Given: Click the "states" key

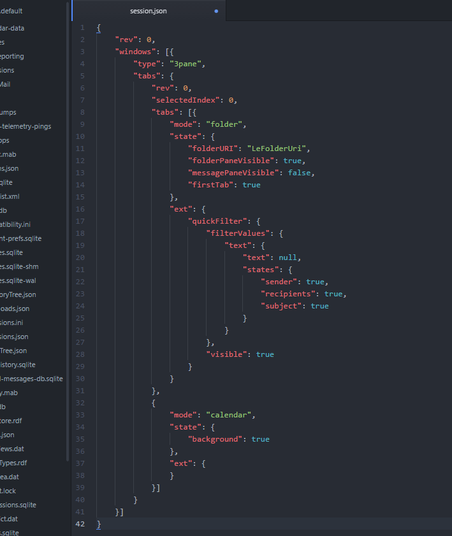Looking at the screenshot, I should (x=261, y=270).
